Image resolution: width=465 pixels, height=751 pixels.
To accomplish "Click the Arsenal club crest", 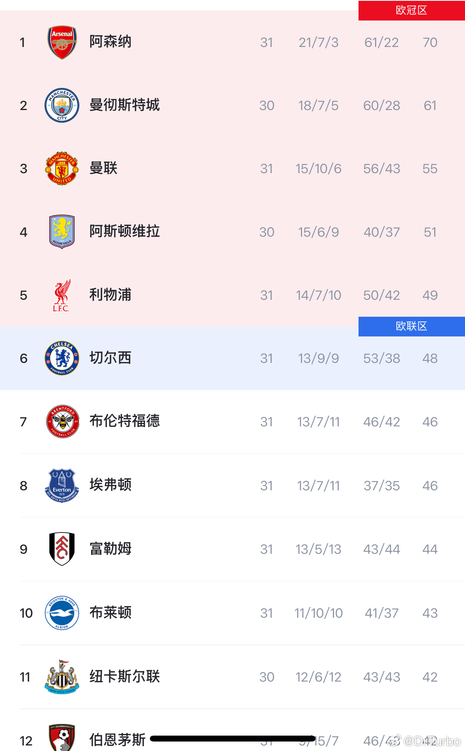I will pyautogui.click(x=62, y=42).
